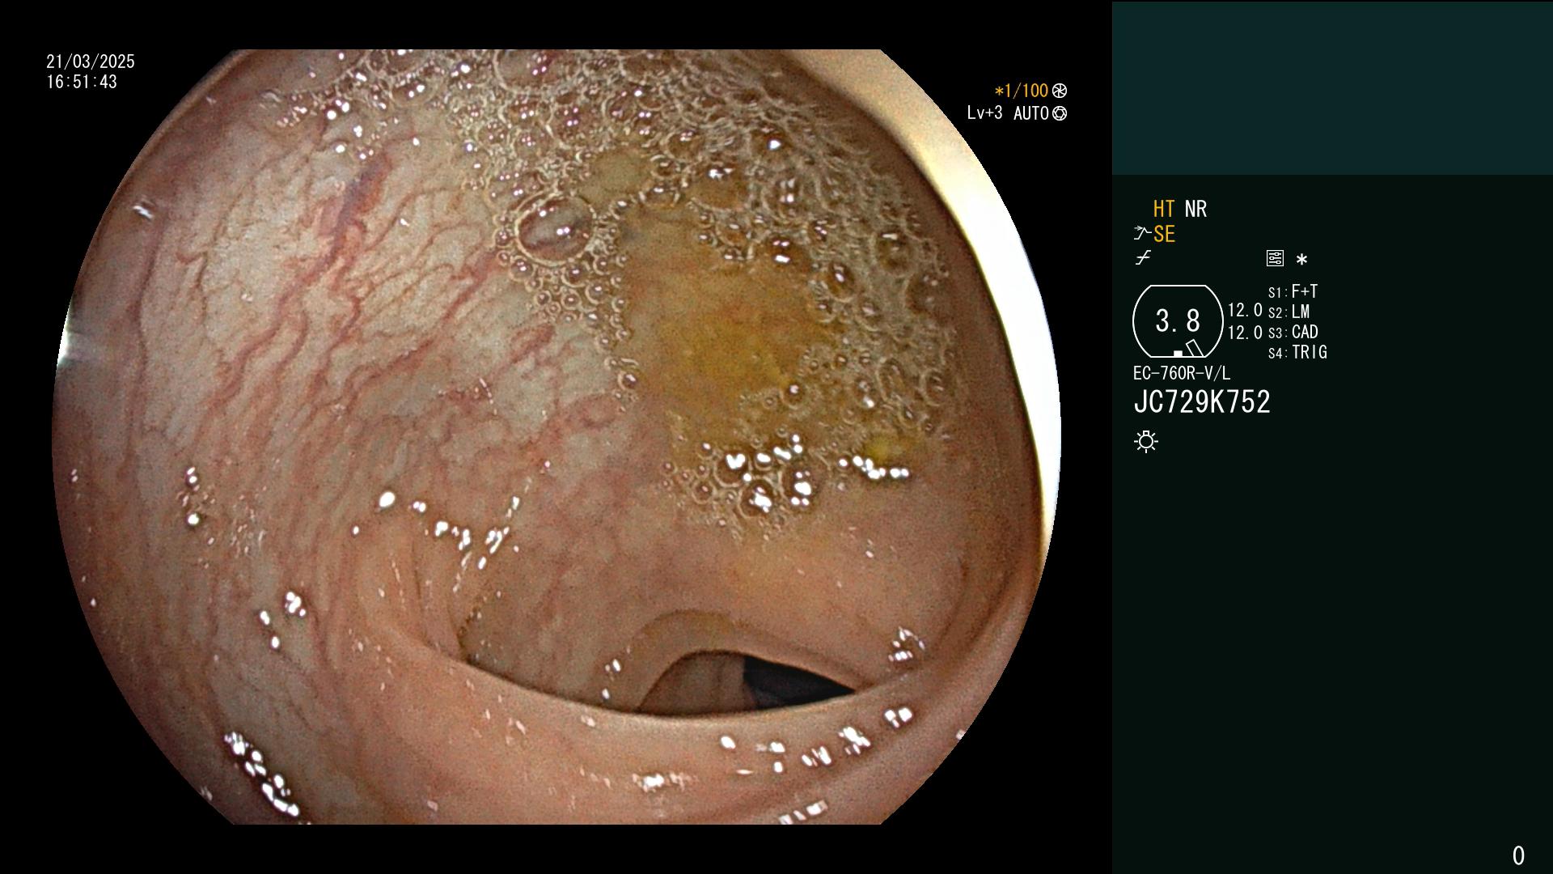The height and width of the screenshot is (874, 1553).
Task: Click the shutter speed icon next to 1/100
Action: tap(1060, 91)
